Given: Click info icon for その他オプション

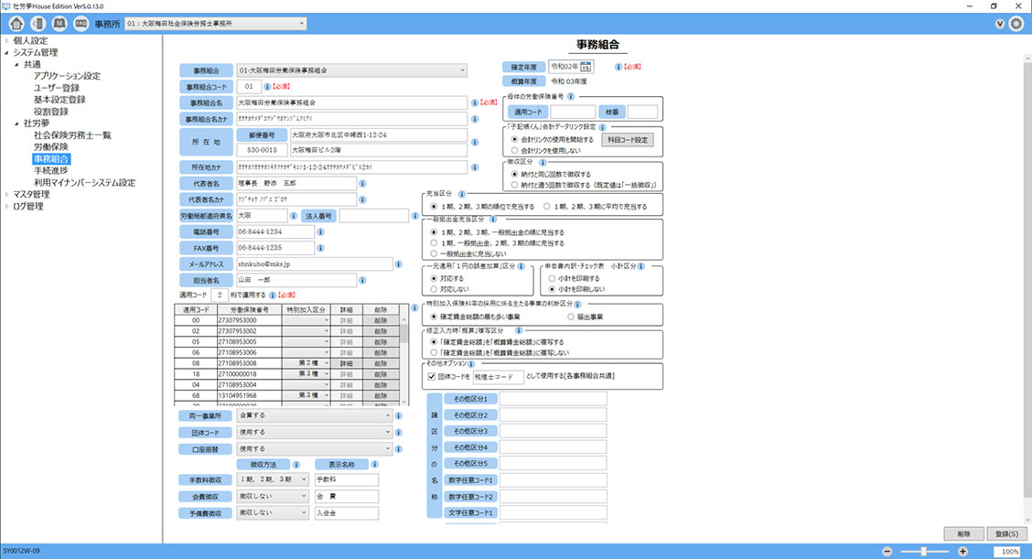Looking at the screenshot, I should [471, 364].
